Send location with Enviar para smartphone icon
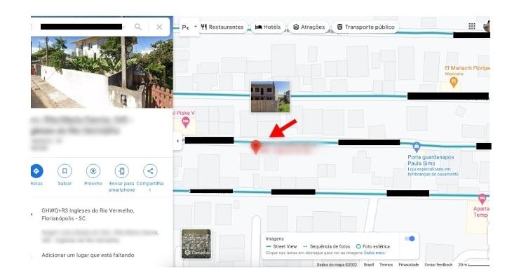This screenshot has height=275, width=526. pyautogui.click(x=121, y=171)
